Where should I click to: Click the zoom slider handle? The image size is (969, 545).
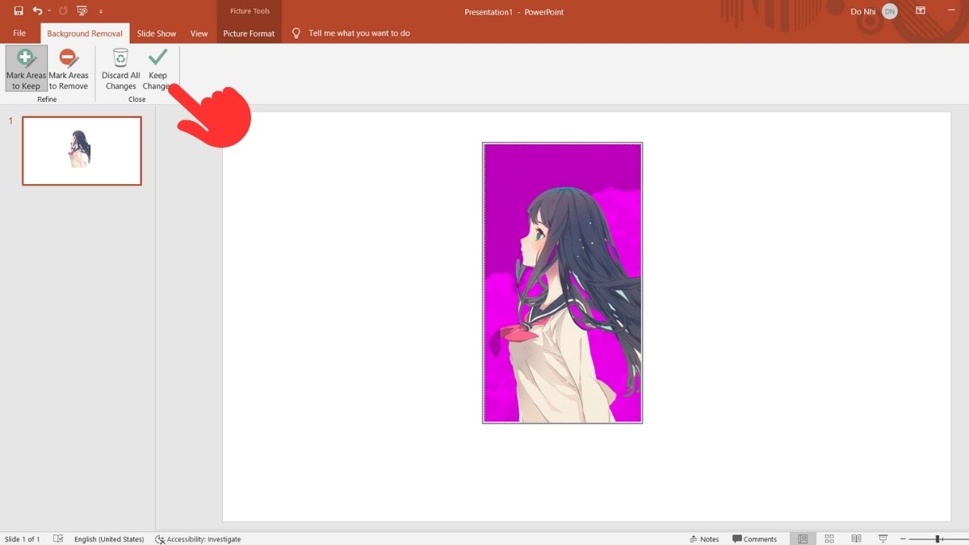point(938,539)
